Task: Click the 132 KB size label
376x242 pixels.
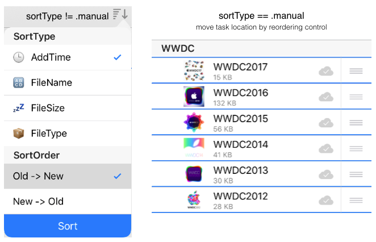Action: pos(225,103)
